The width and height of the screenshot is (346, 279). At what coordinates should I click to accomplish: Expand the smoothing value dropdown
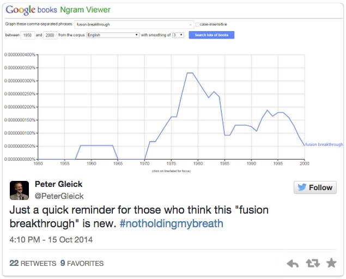tap(179, 35)
